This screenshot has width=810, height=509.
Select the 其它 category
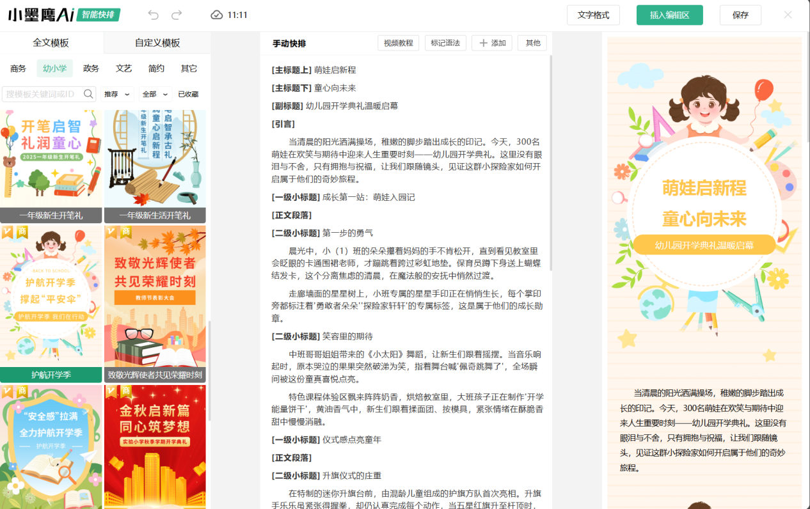tap(189, 68)
